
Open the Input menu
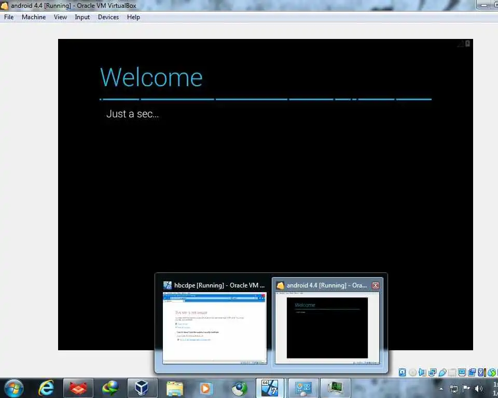(82, 17)
